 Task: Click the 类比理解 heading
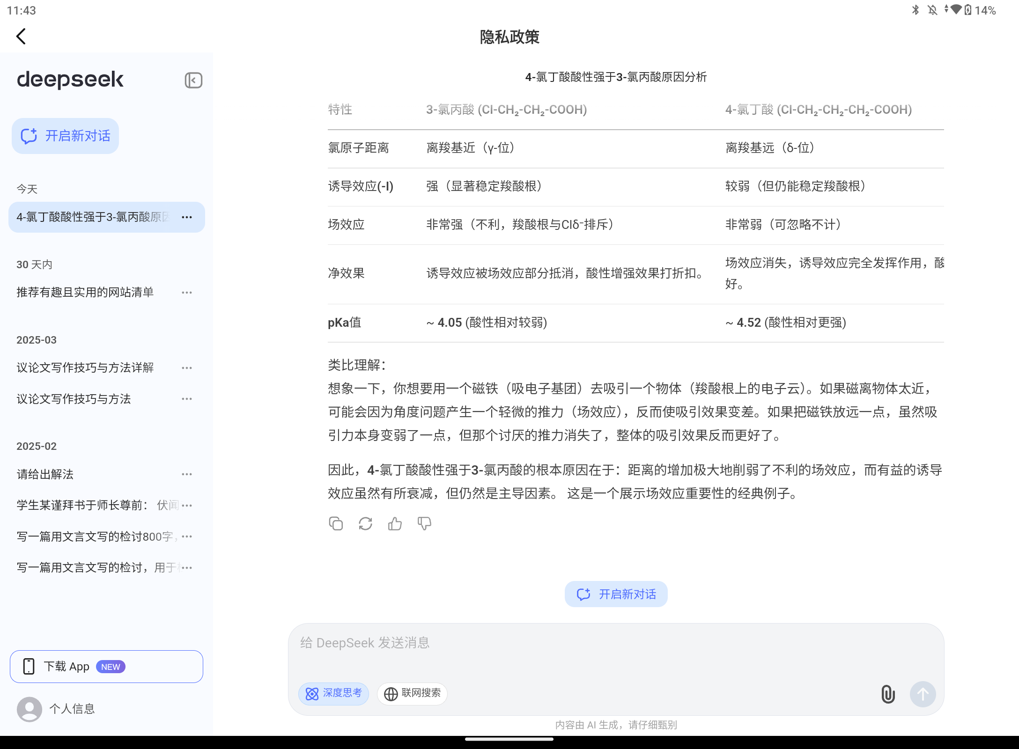pyautogui.click(x=357, y=365)
